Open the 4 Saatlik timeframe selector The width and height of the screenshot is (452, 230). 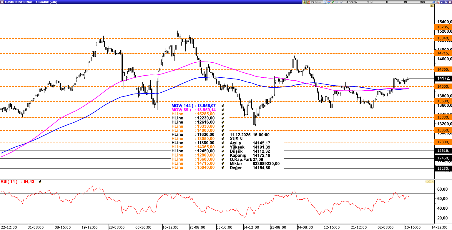tap(351, 2)
